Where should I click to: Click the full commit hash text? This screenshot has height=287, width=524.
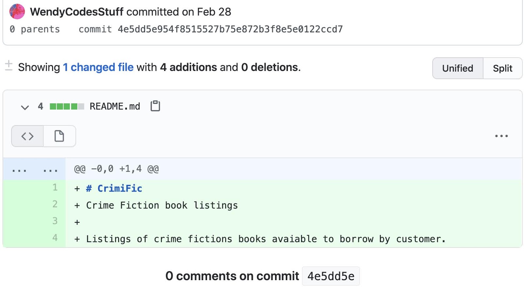point(230,29)
